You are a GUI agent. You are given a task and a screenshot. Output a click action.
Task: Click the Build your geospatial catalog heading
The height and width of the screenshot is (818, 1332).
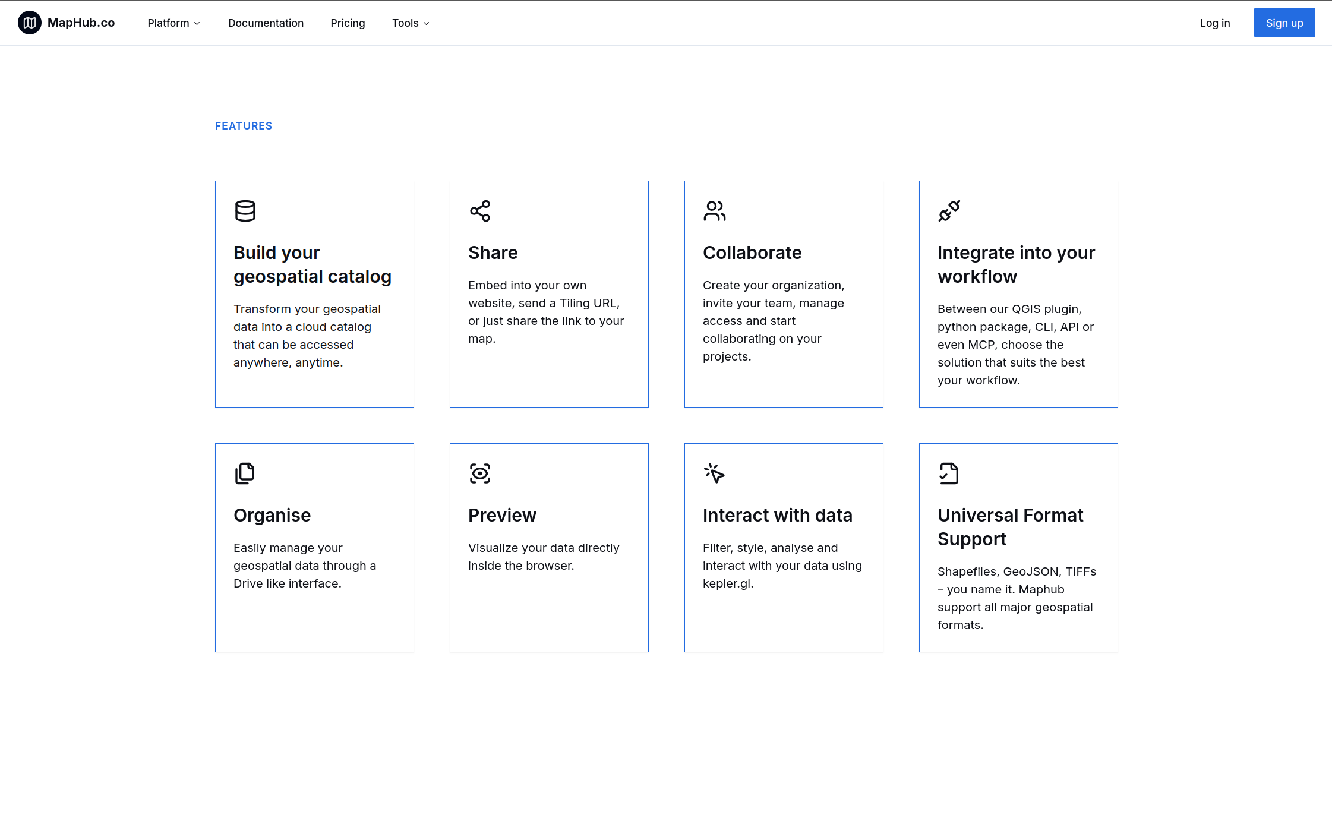point(312,264)
